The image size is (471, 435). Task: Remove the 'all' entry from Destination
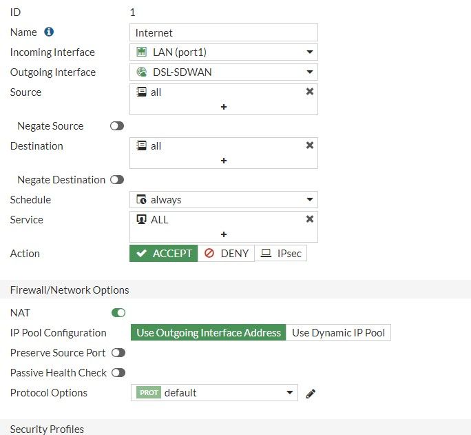click(x=309, y=145)
